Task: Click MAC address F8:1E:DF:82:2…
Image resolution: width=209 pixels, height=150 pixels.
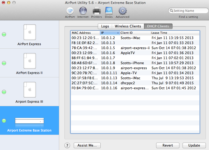Action: pos(85,43)
